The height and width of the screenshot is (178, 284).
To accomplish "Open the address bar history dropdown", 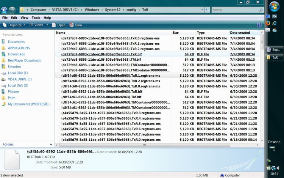I will pos(202,10).
